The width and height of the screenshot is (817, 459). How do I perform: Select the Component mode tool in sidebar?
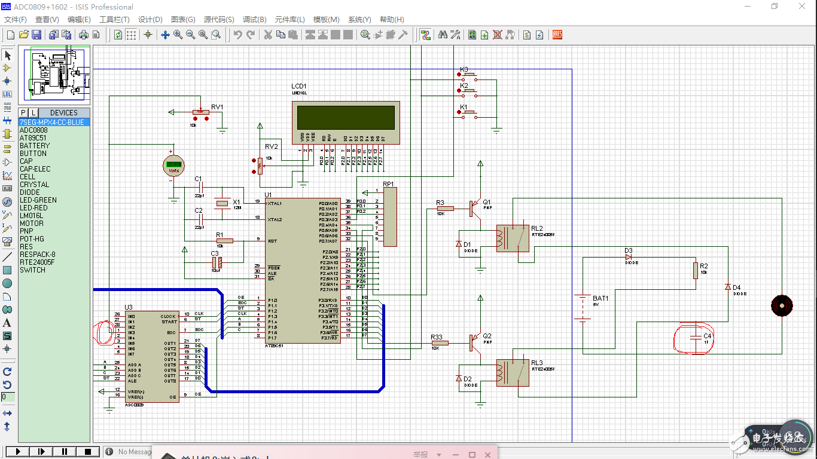7,68
